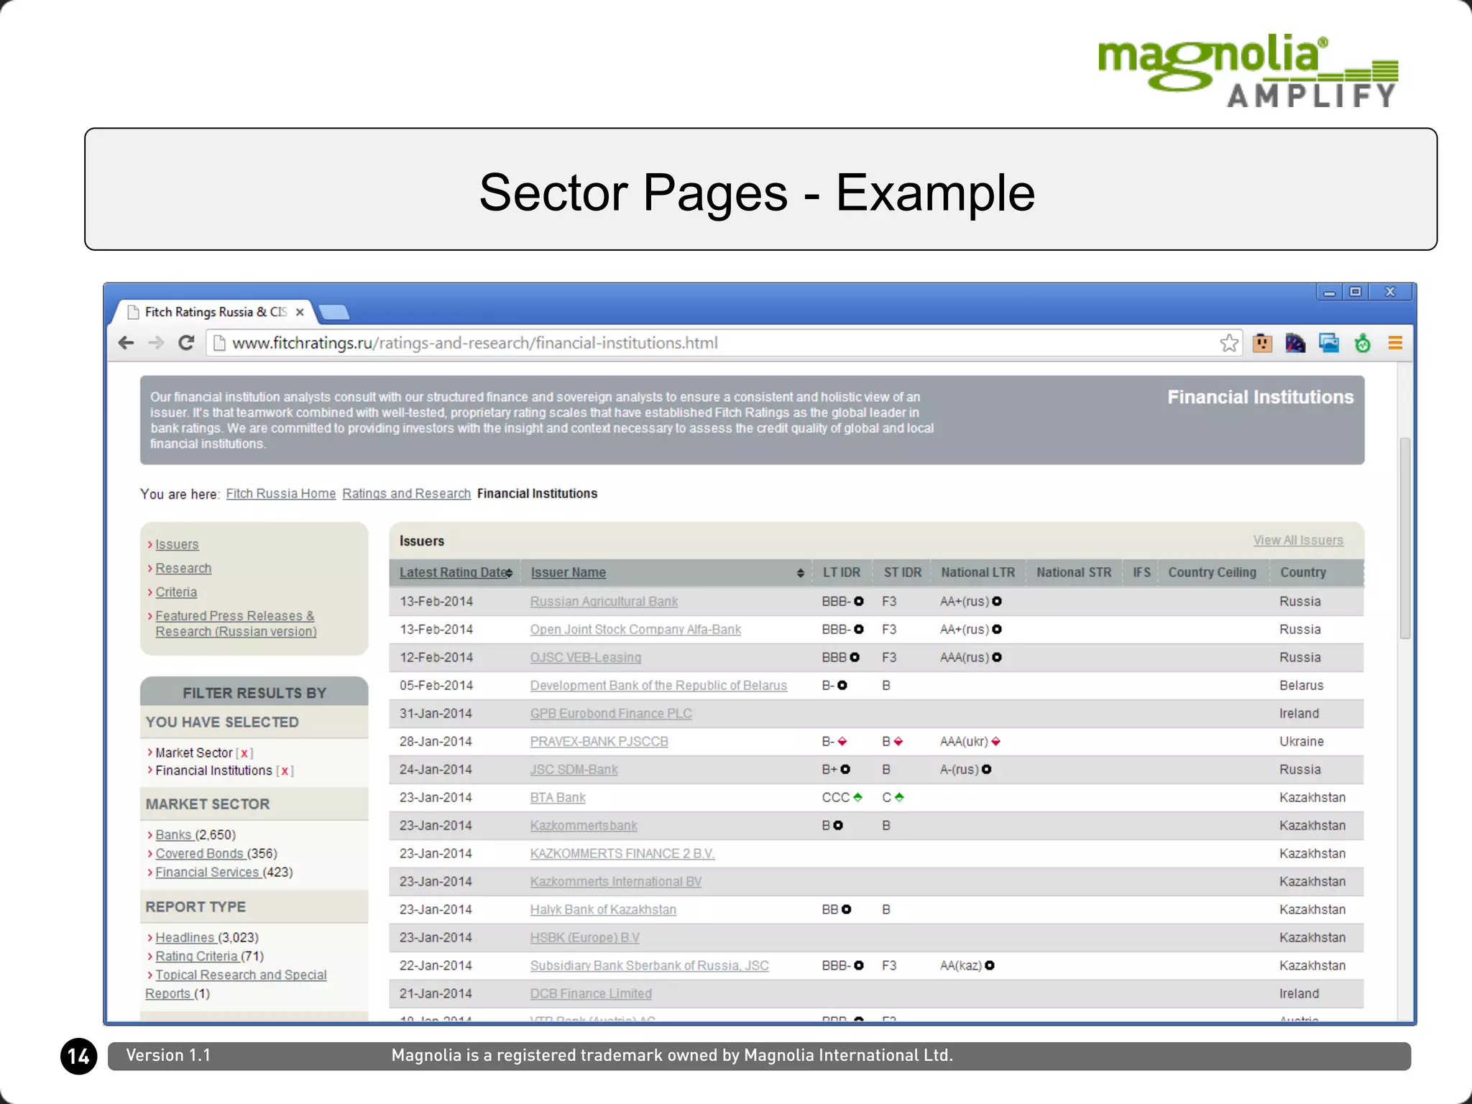Viewport: 1472px width, 1104px height.
Task: Open DCB Finance Limited issuer
Action: coord(591,994)
